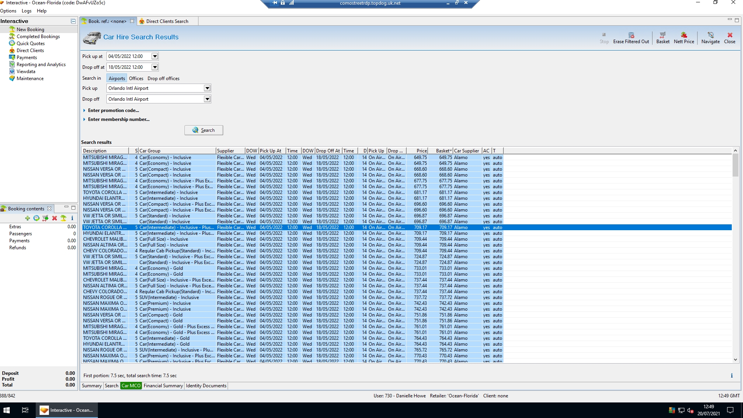Open the Drop off location dropdown
The width and height of the screenshot is (743, 418).
coord(207,99)
